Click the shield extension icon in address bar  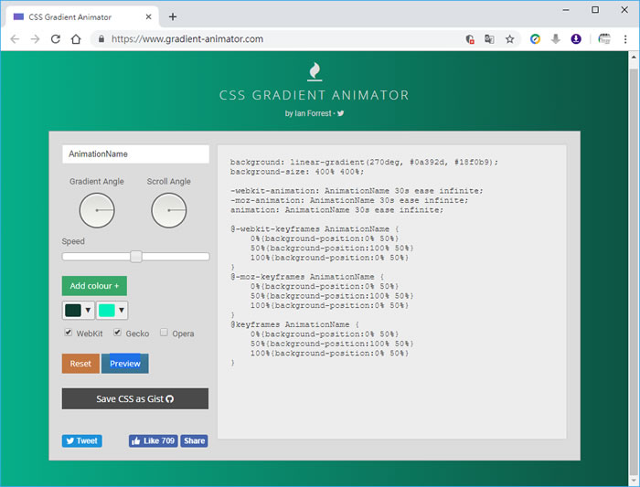click(470, 39)
